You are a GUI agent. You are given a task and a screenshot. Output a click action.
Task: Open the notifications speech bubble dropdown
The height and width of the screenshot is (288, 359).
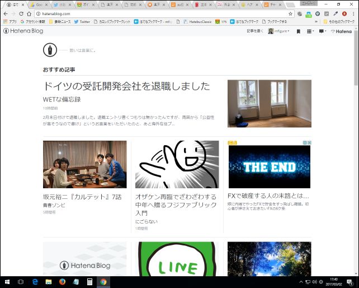[322, 31]
